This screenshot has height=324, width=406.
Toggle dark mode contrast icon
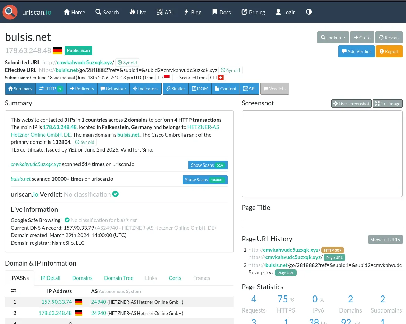308,12
